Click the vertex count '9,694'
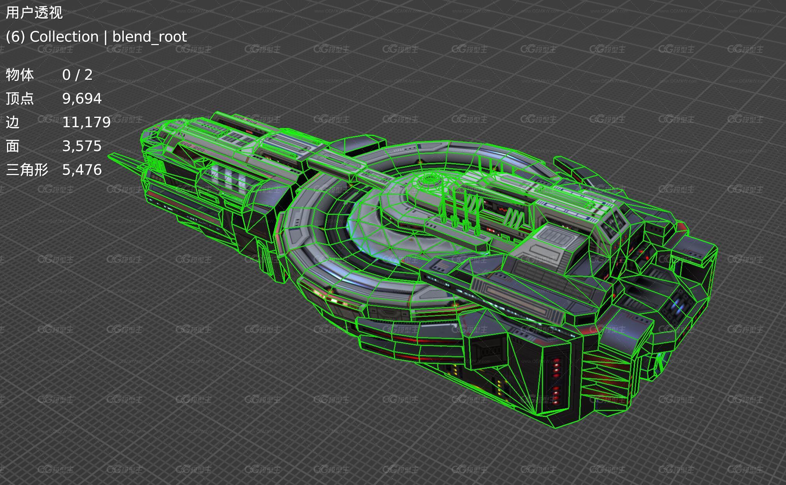Image resolution: width=786 pixels, height=485 pixels. pos(82,99)
